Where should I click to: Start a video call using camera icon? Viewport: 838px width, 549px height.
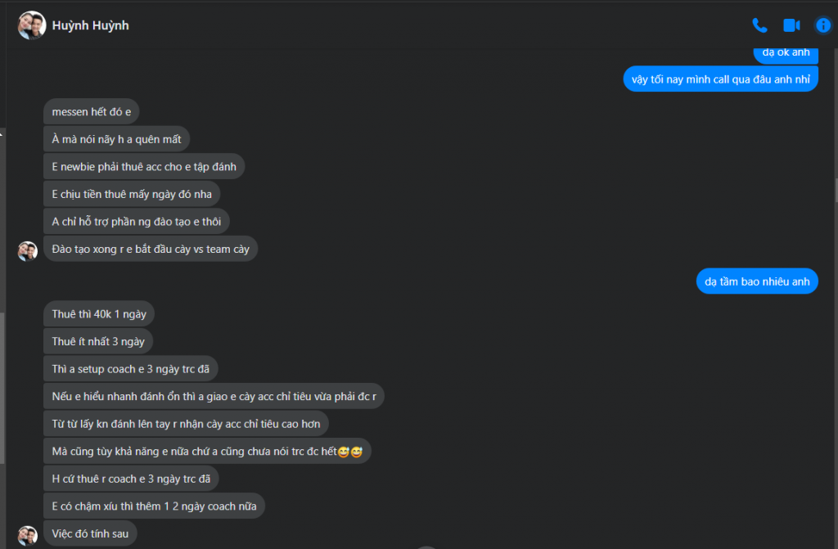click(x=791, y=25)
